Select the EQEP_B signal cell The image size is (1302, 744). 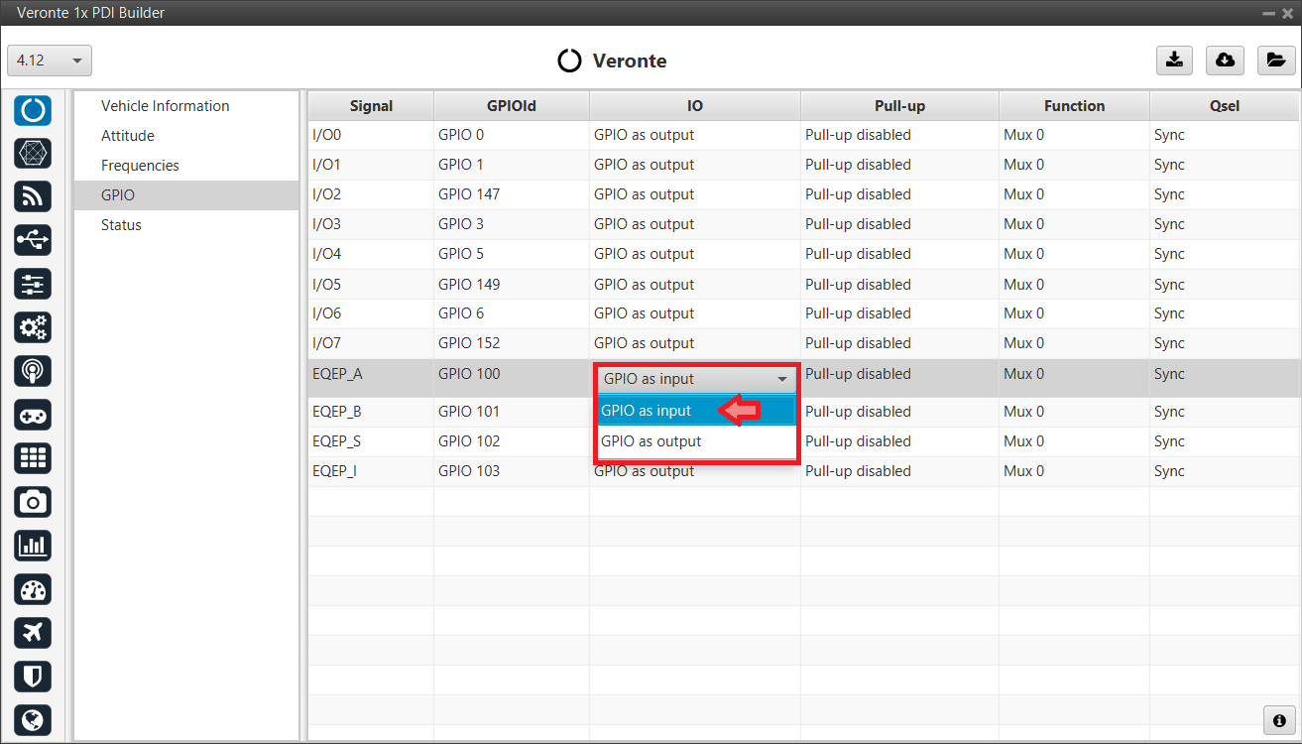[x=371, y=412]
